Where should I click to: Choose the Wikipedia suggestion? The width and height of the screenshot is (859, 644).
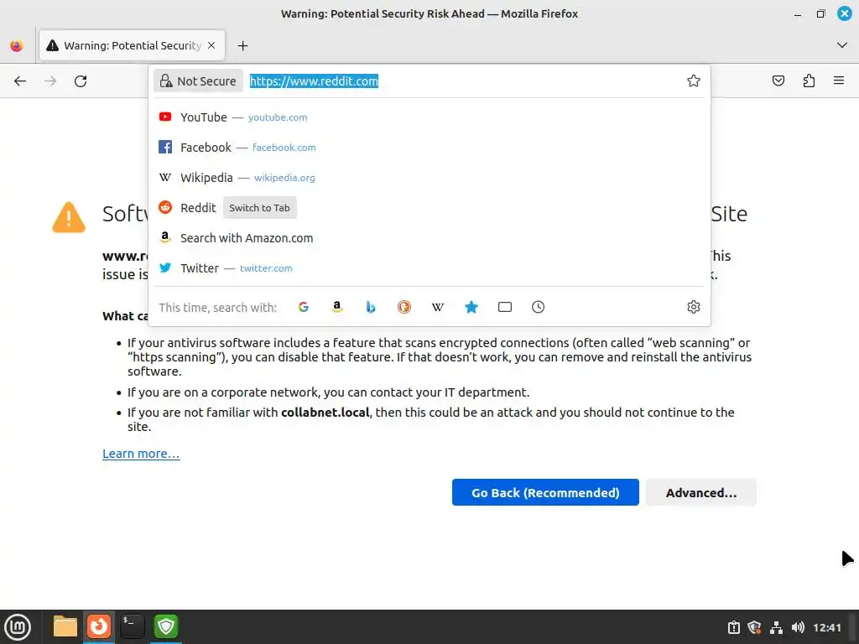click(429, 178)
